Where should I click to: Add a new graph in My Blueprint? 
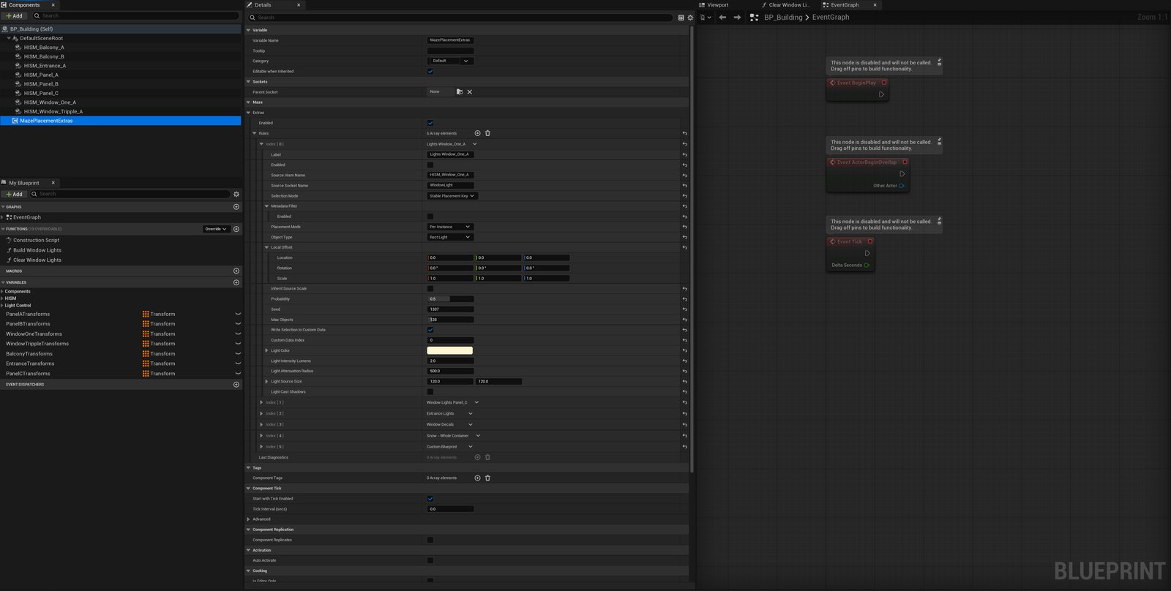pos(236,207)
